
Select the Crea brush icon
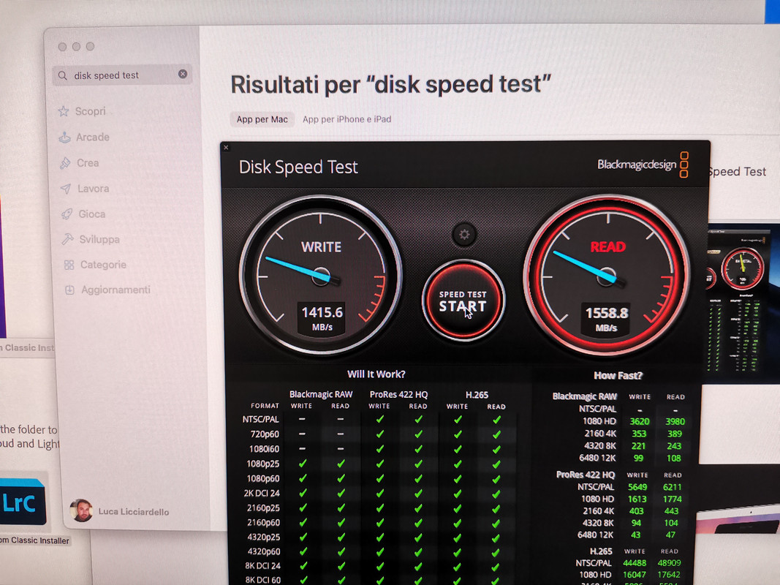65,163
